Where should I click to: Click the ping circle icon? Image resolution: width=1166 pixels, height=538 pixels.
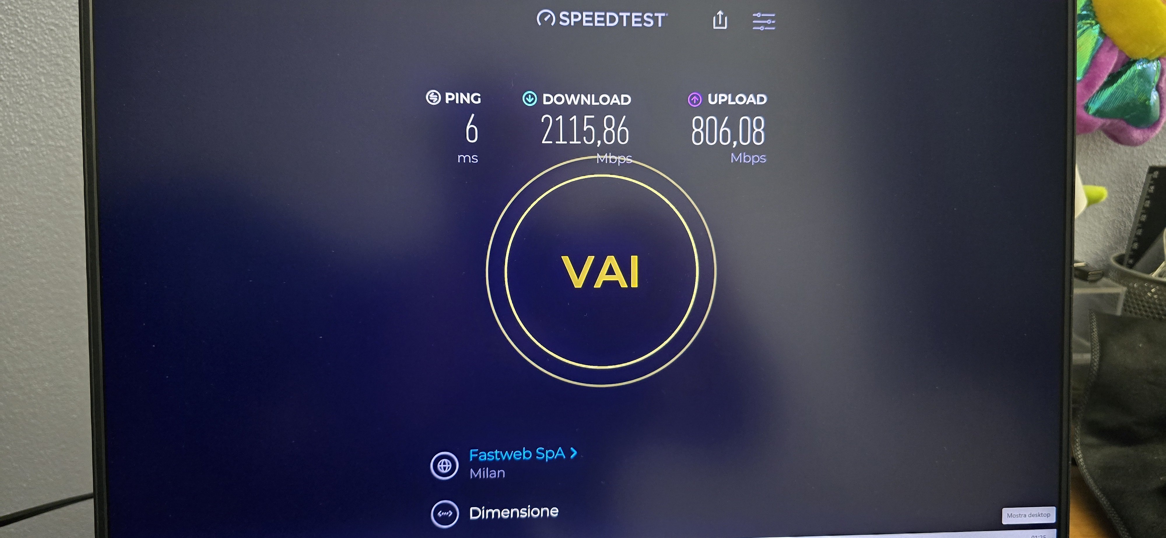coord(433,97)
